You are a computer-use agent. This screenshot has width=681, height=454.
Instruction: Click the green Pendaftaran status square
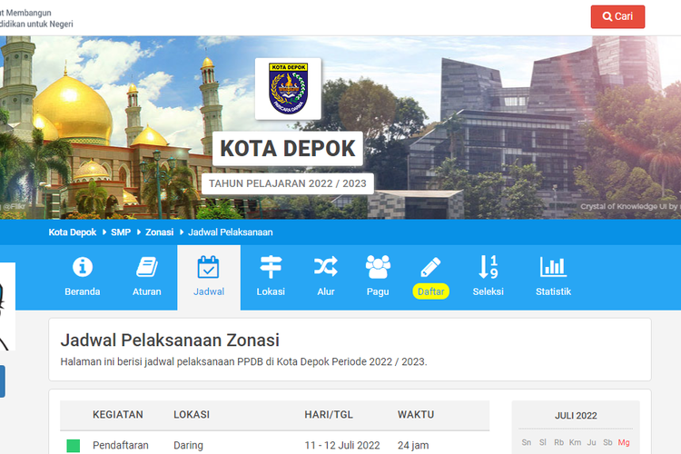74,446
